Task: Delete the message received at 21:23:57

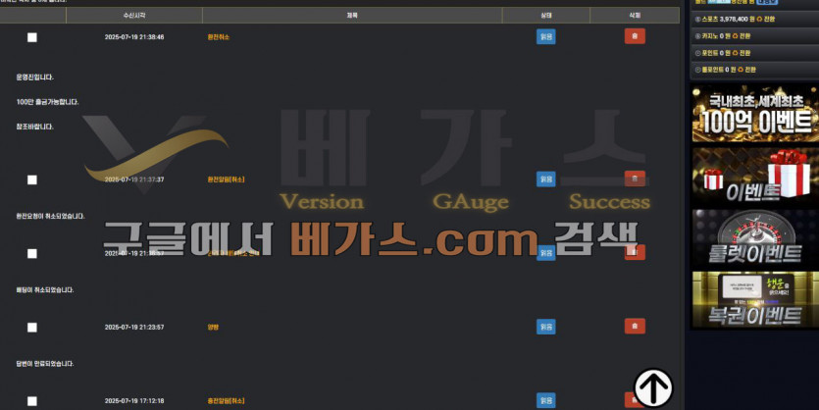Action: pyautogui.click(x=635, y=326)
